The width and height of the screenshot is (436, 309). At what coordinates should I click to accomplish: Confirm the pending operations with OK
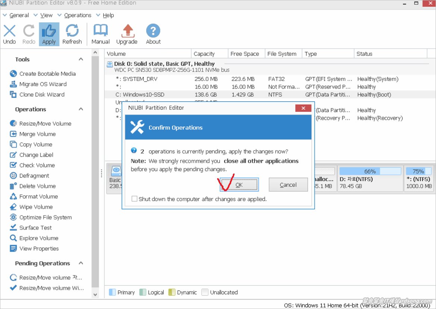pyautogui.click(x=239, y=185)
